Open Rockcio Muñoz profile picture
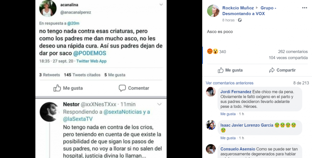 213,11
